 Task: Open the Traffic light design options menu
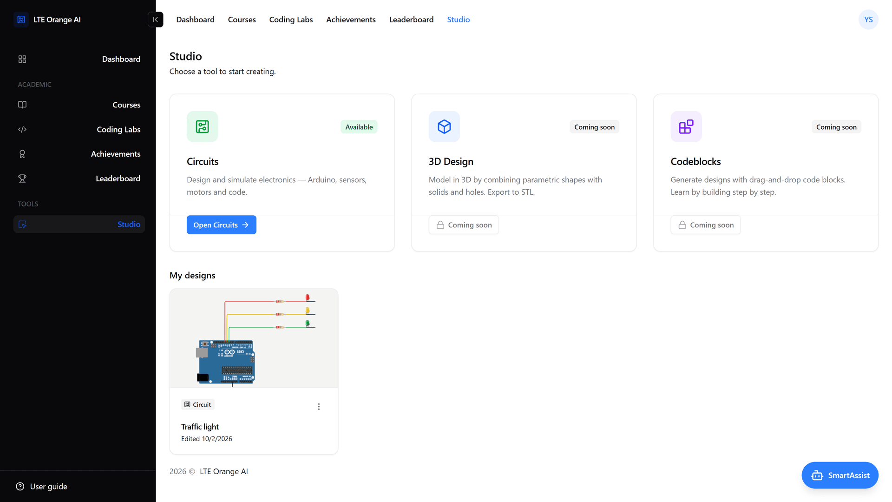(x=319, y=407)
